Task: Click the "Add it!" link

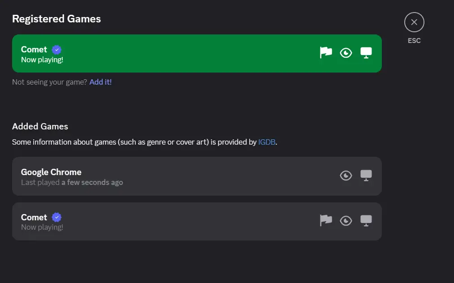Action: tap(100, 82)
